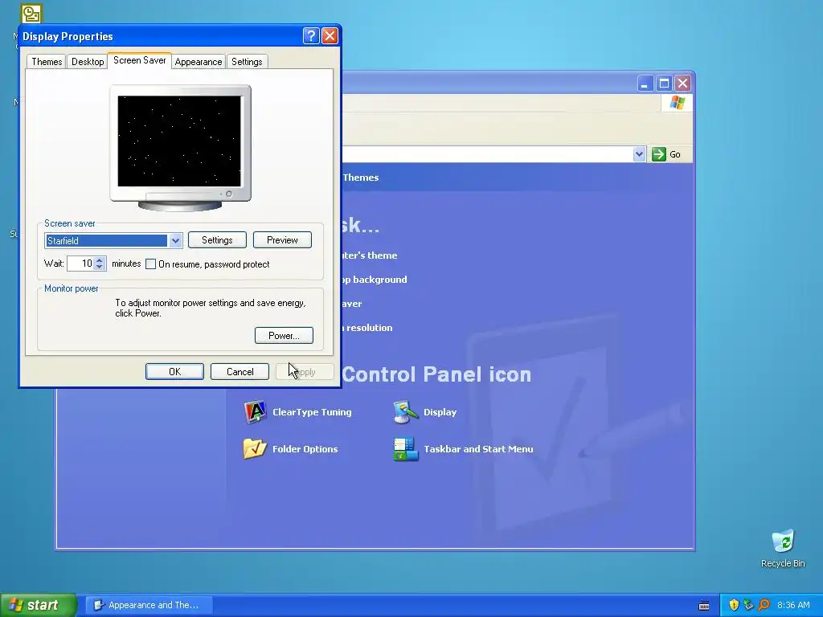Viewport: 823px width, 617px height.
Task: Click the keyboard icon in taskbar
Action: (704, 606)
